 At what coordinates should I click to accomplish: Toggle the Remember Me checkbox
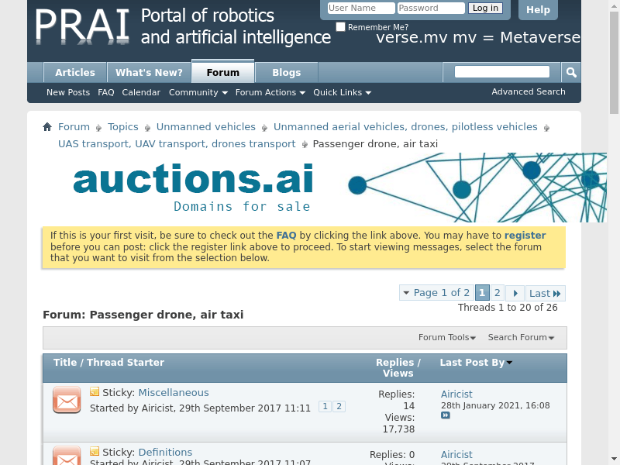point(340,27)
